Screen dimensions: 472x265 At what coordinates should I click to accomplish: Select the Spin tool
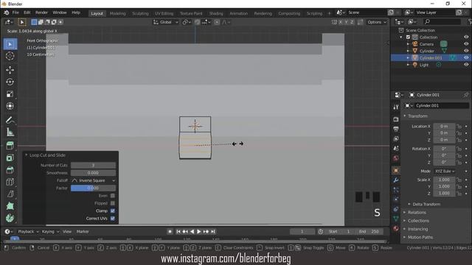coord(10,218)
